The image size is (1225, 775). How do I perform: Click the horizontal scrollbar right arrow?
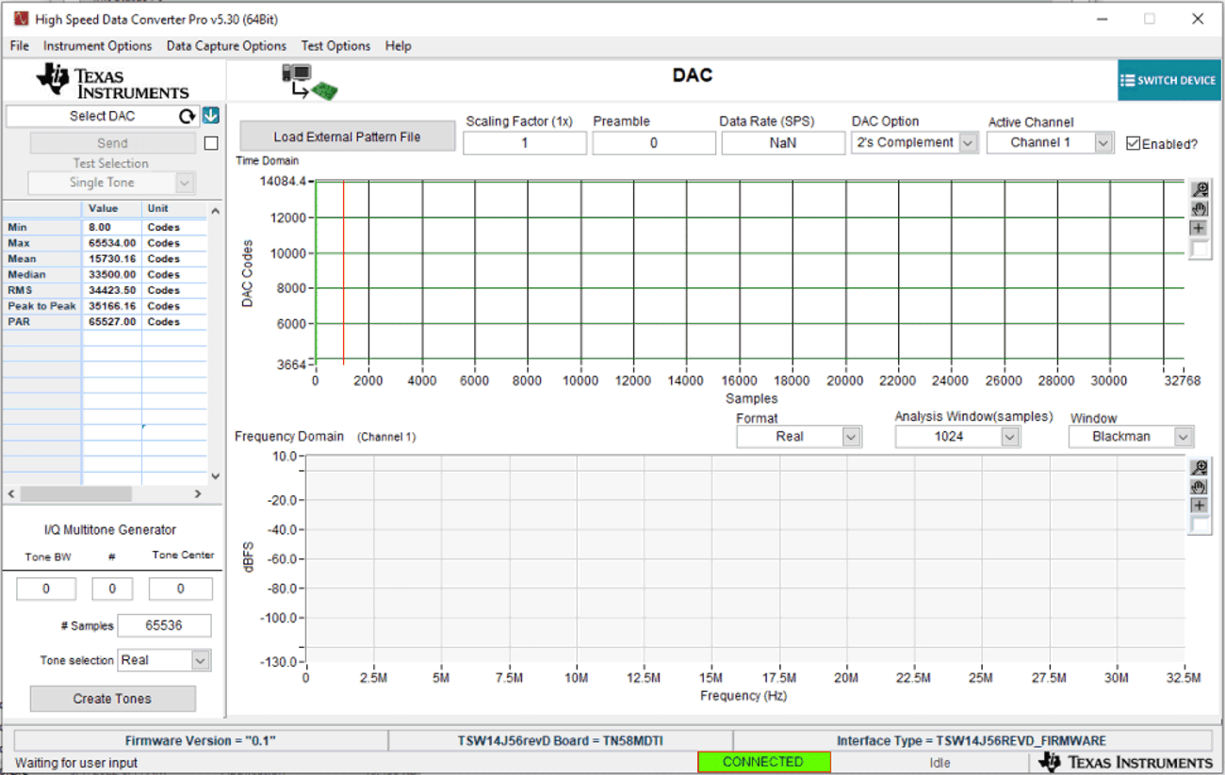pos(198,493)
